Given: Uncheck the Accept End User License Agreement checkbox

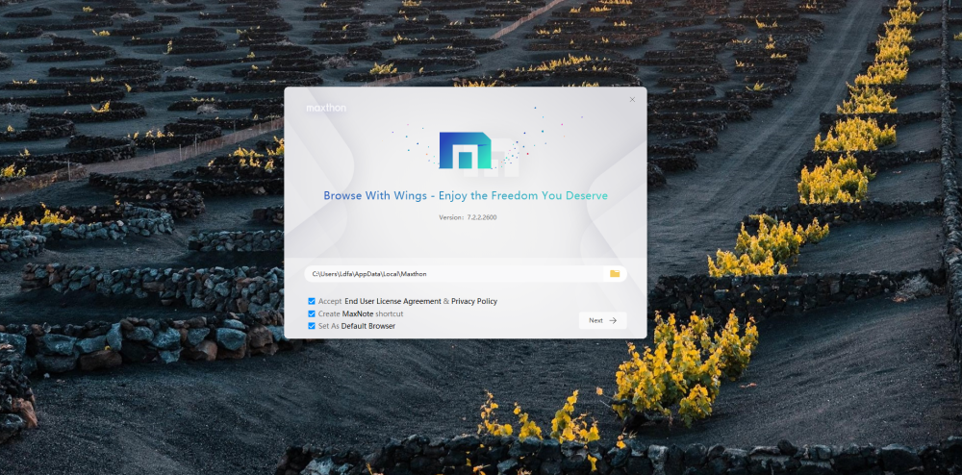Looking at the screenshot, I should (312, 301).
